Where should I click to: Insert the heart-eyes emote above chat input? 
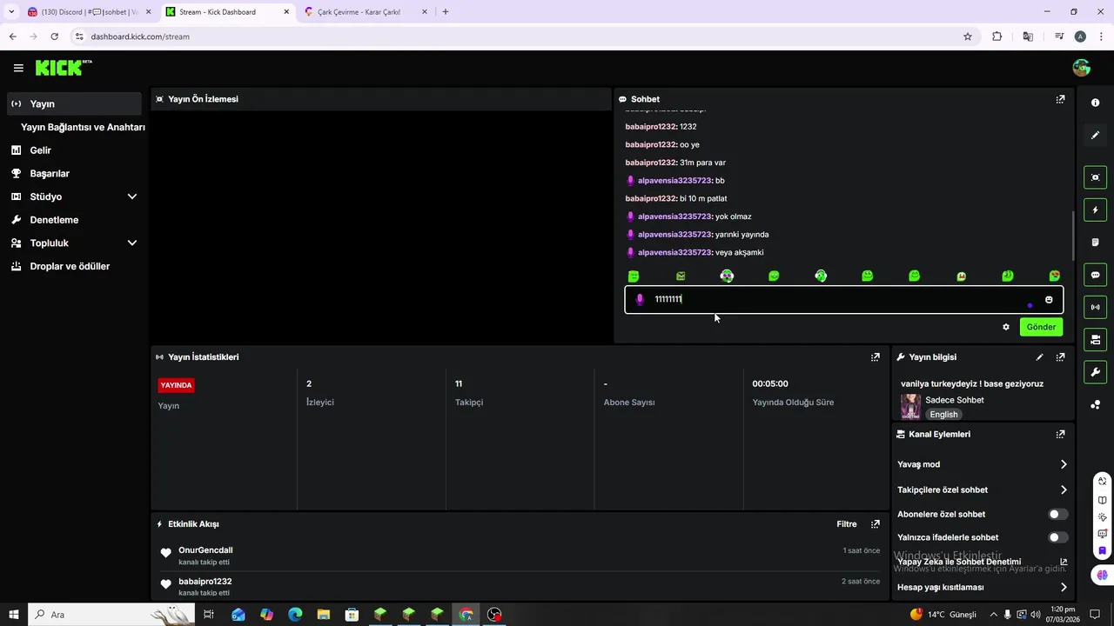point(1055,276)
